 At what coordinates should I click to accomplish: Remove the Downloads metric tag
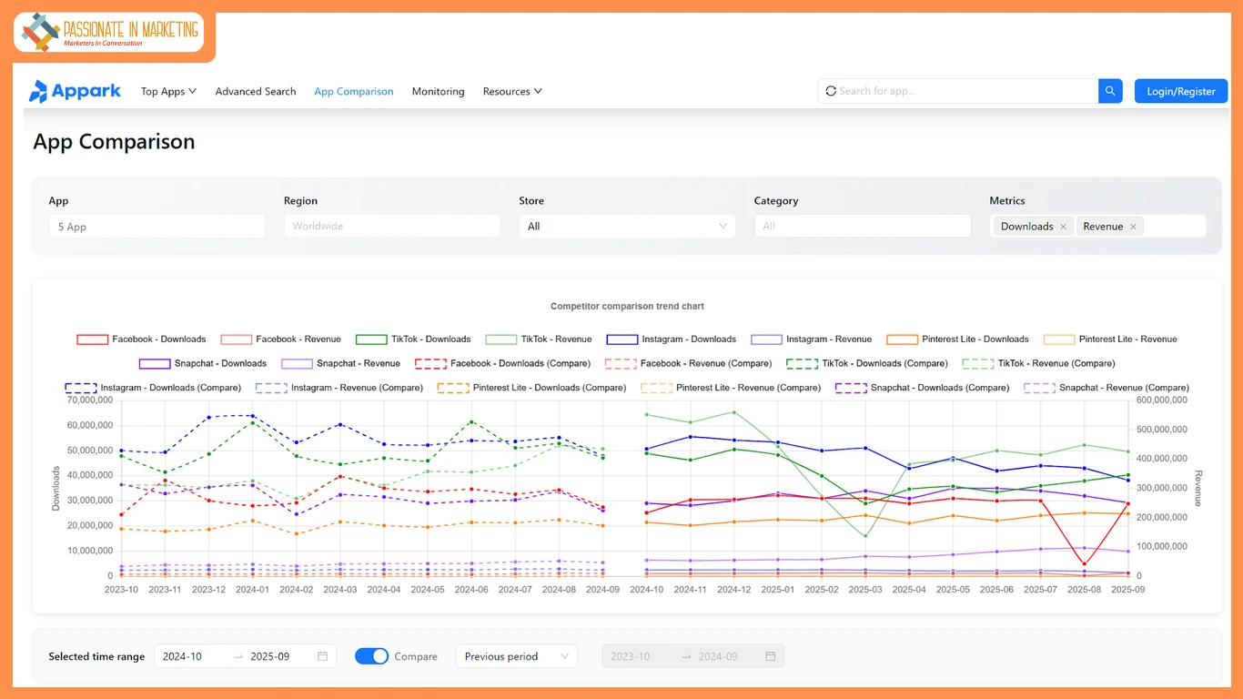click(x=1063, y=227)
